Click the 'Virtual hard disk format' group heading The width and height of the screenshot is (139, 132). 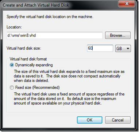28,59
